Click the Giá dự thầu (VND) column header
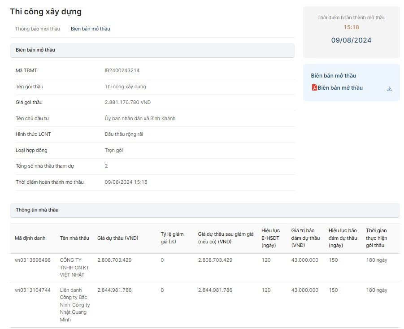This screenshot has height=329, width=404. 117,238
